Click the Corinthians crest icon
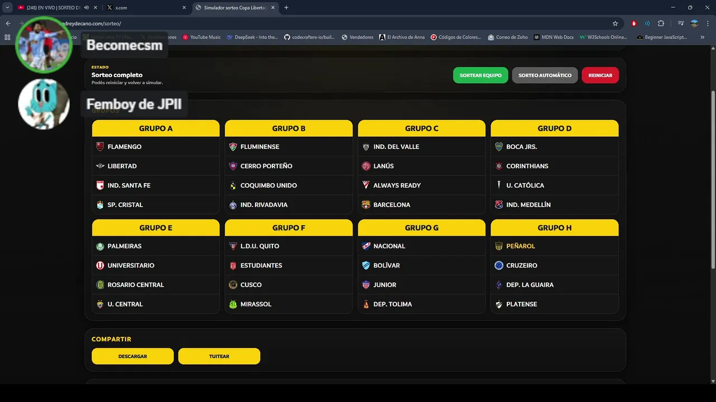The height and width of the screenshot is (402, 716). click(x=499, y=166)
